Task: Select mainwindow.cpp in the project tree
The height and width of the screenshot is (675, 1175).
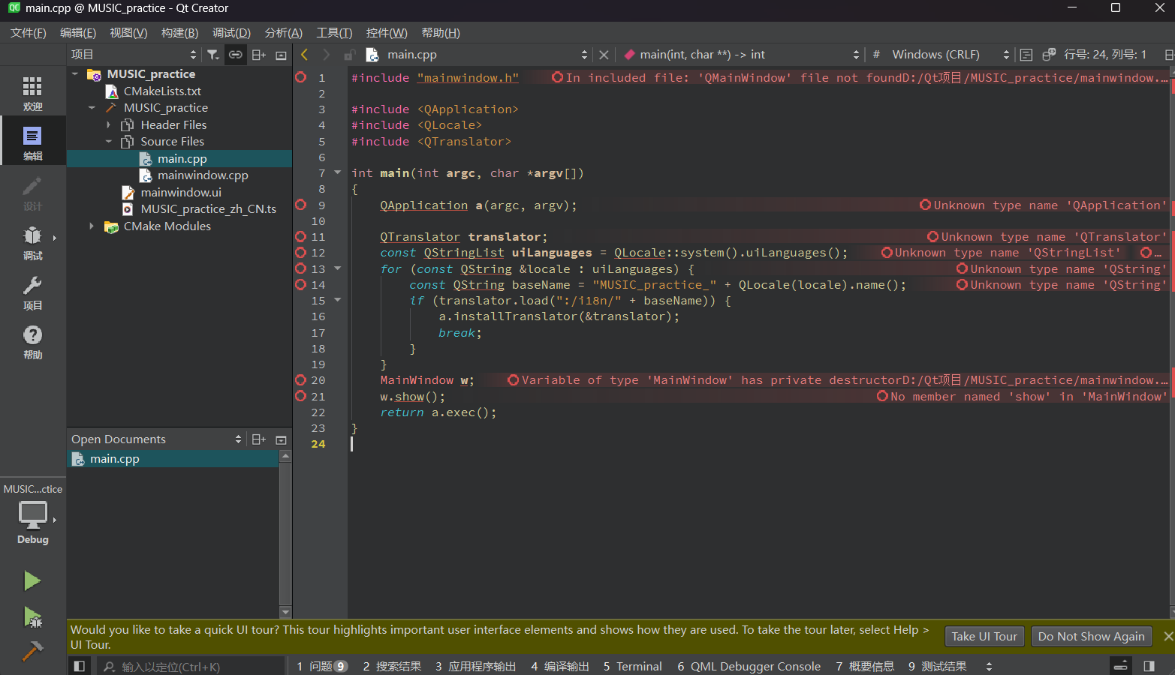Action: (x=203, y=175)
